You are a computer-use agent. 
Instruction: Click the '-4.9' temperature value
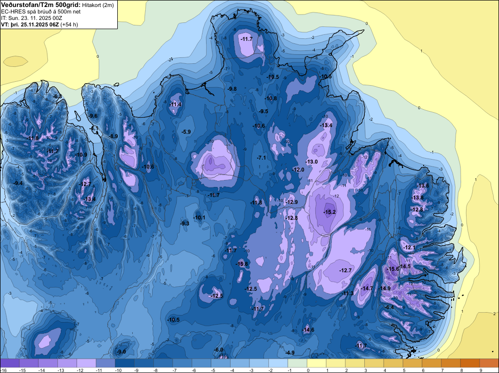(289, 353)
